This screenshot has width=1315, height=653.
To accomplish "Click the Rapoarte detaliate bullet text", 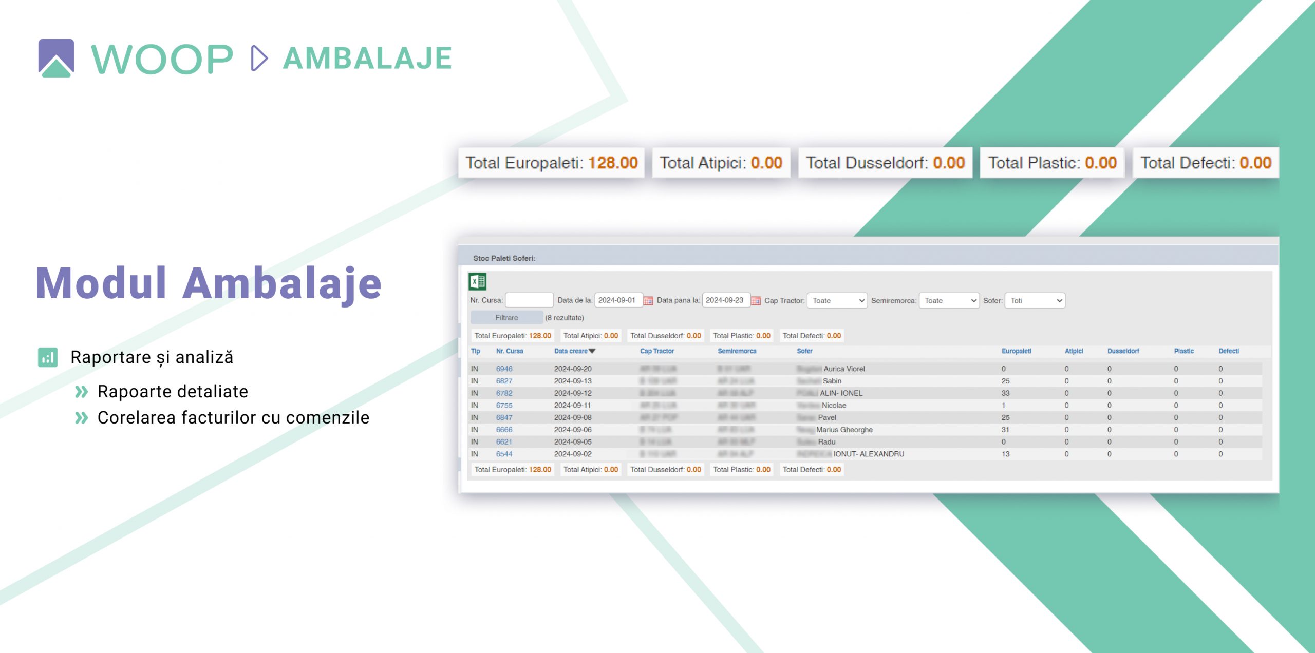I will click(173, 391).
